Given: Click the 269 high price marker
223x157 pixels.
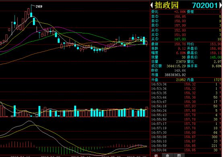Looking at the screenshot, I should [x=39, y=6].
